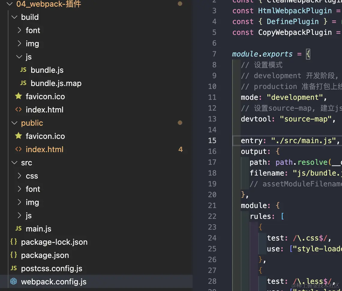This screenshot has height=291, width=342.
Task: Click module.exports on line 7
Action: (262, 54)
